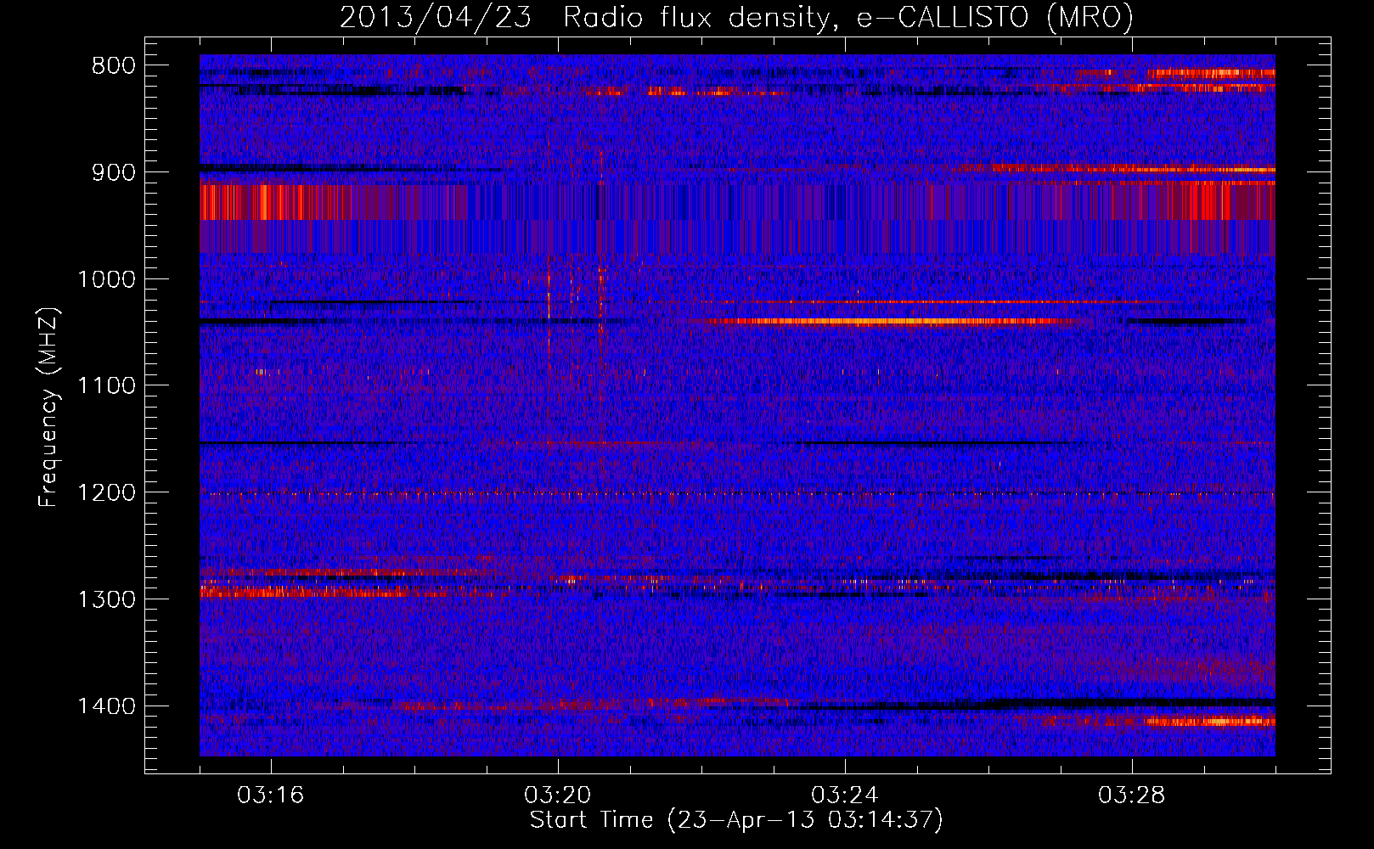The image size is (1374, 849).
Task: Click the 03:28 time tick label
Action: coord(1132,796)
